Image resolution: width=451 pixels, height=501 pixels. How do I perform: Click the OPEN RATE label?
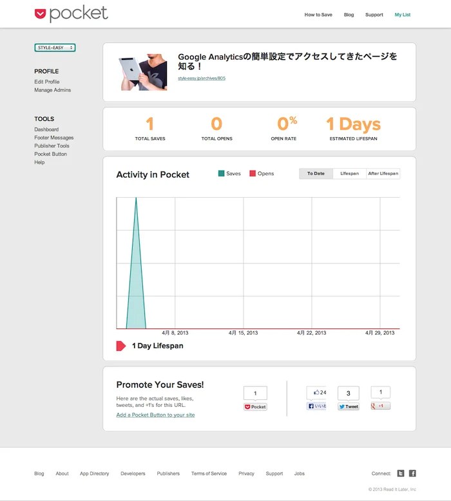pyautogui.click(x=283, y=138)
